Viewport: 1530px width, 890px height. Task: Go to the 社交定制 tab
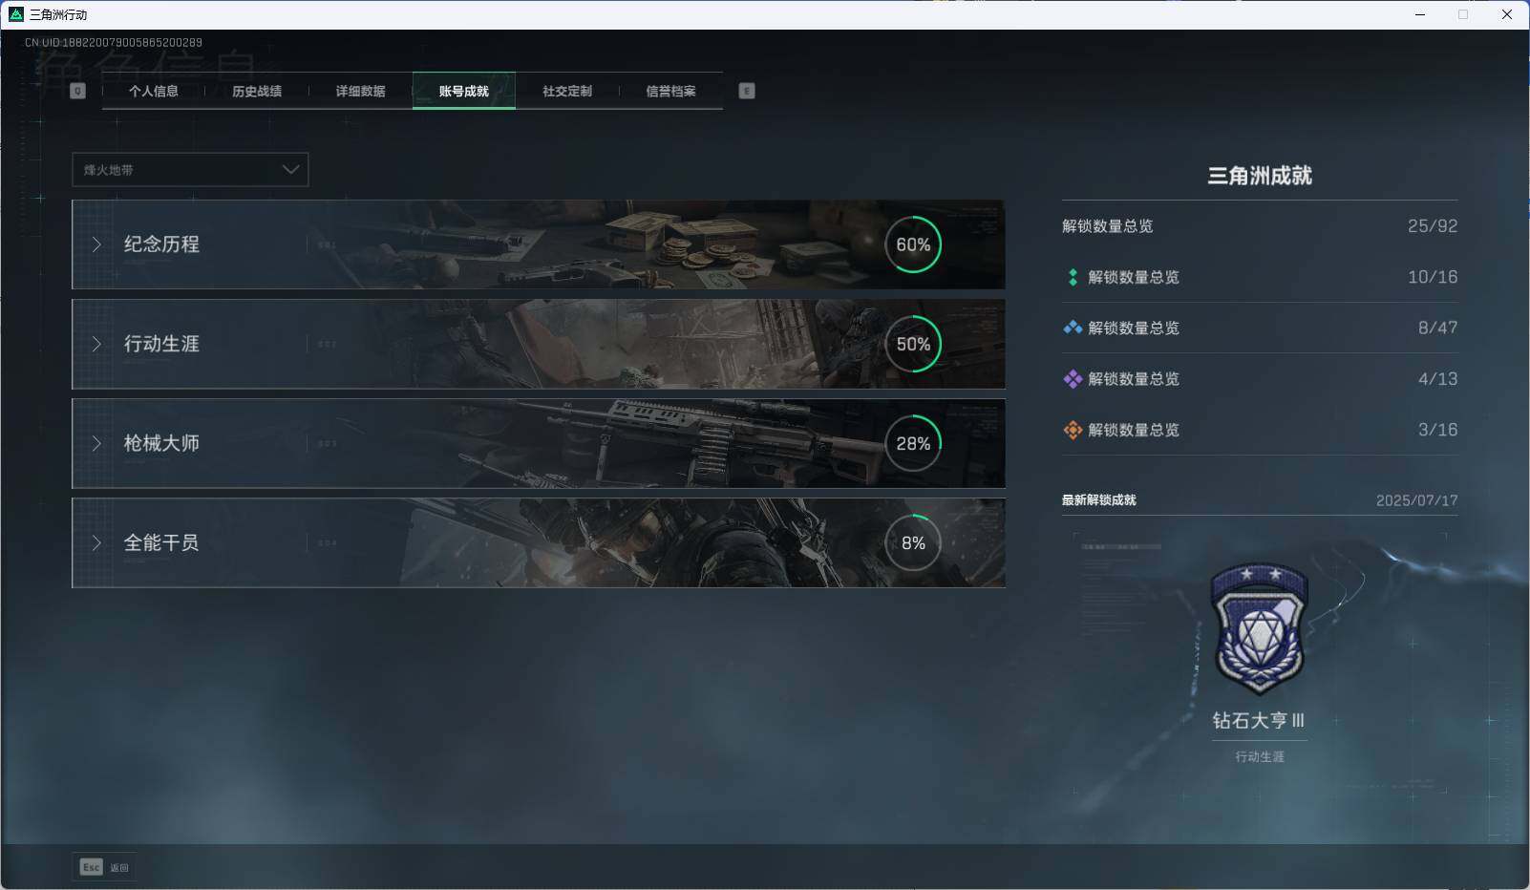(x=567, y=91)
